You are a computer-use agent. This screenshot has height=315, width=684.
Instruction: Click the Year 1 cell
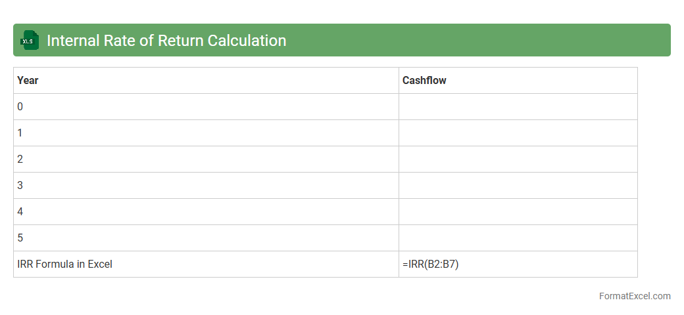coord(206,133)
